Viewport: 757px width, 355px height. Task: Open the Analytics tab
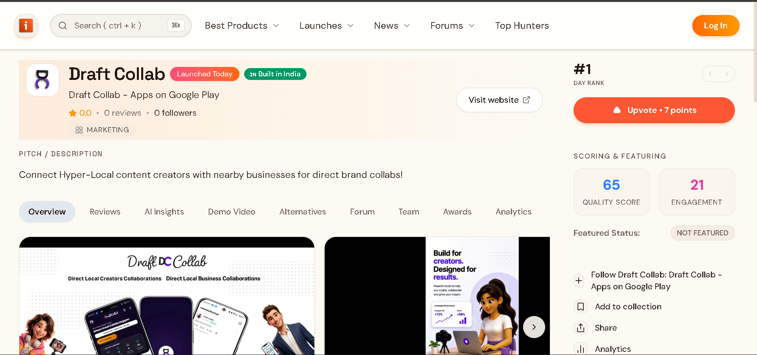pos(513,212)
